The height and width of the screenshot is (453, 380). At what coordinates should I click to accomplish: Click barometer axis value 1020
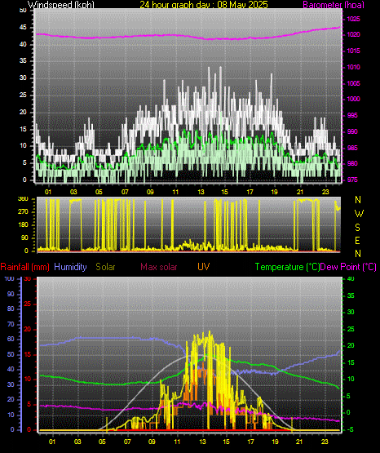[353, 34]
